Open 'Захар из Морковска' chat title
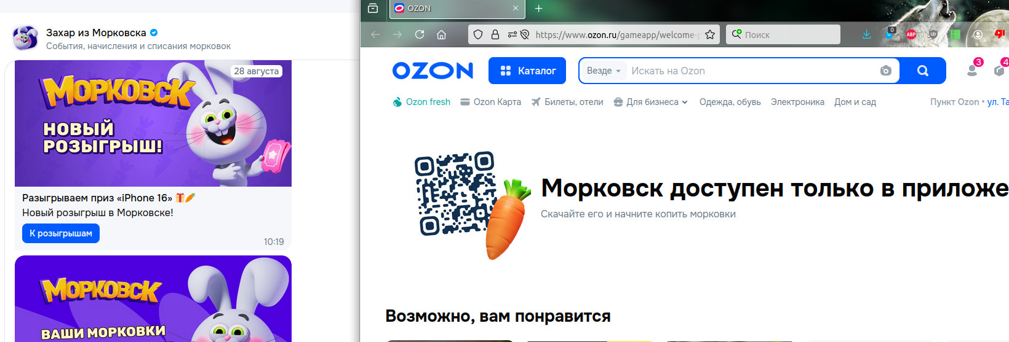 (96, 33)
